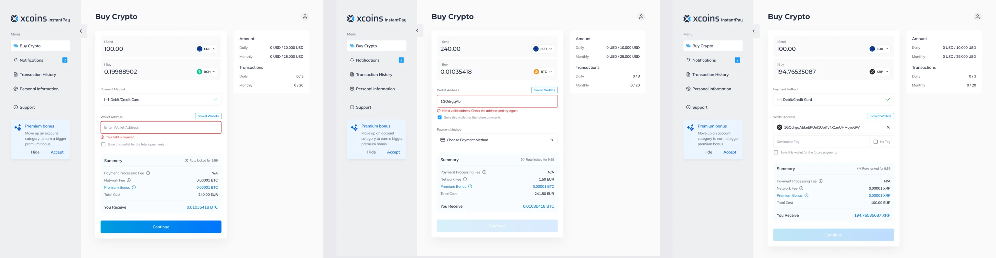Image resolution: width=996 pixels, height=258 pixels.
Task: Click the arrow in the Choose Payment Method row
Action: pos(552,140)
